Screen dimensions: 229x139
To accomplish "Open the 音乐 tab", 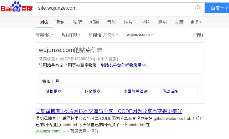I will coord(111,22).
